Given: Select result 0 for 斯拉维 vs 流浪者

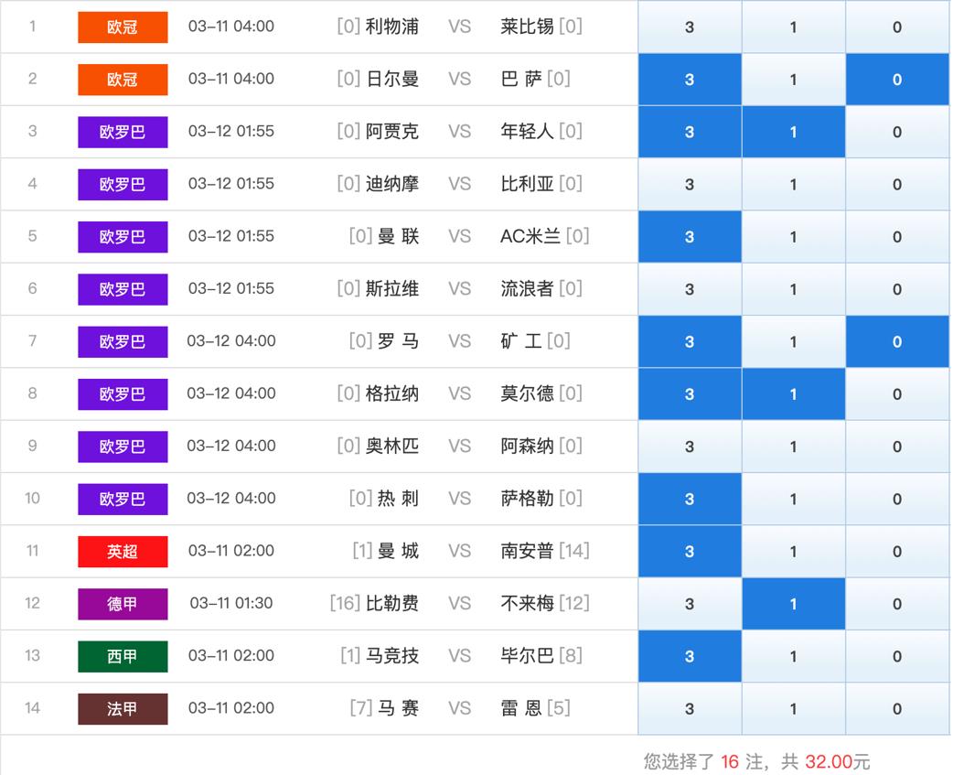Looking at the screenshot, I should (897, 289).
